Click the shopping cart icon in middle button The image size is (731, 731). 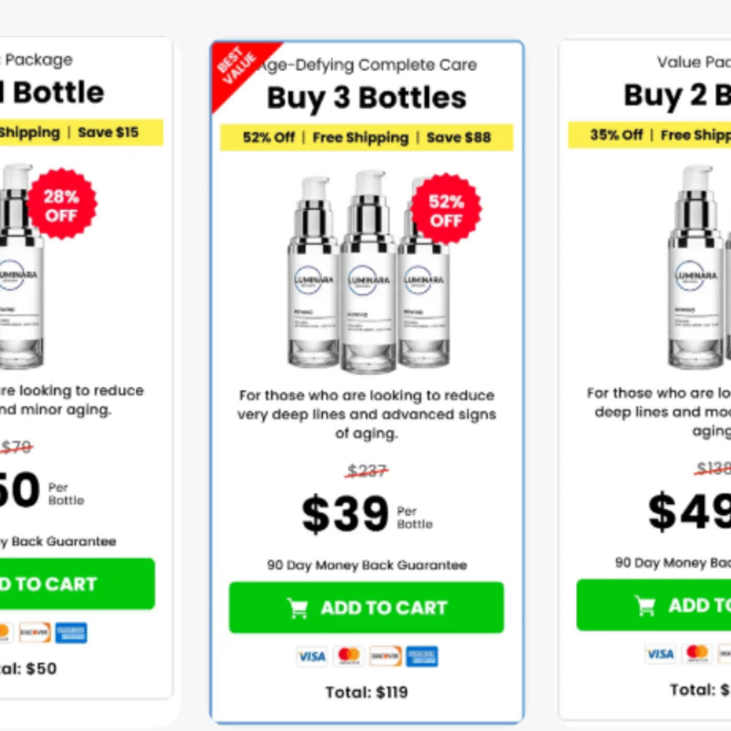click(x=298, y=608)
